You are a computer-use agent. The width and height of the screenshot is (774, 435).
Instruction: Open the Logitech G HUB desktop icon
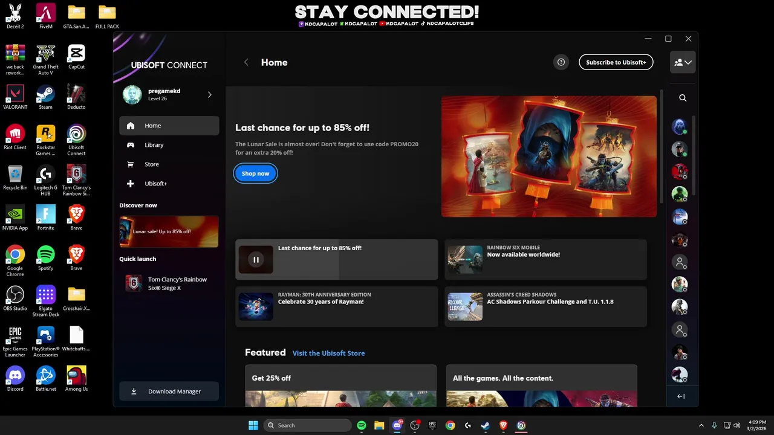45,180
